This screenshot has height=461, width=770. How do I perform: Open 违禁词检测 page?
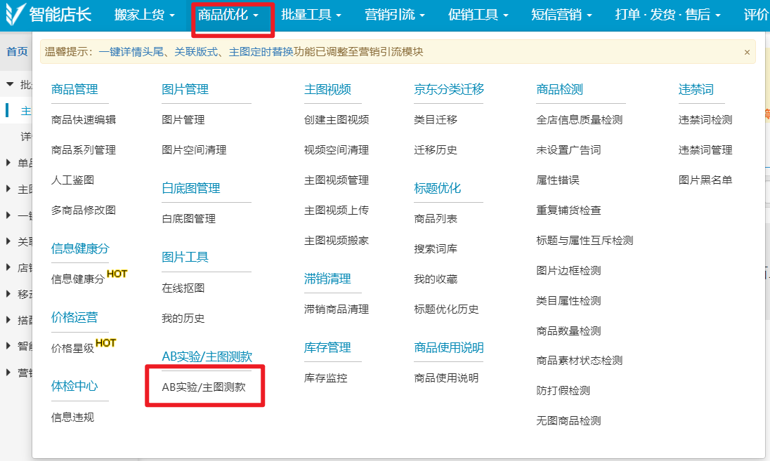pos(705,120)
